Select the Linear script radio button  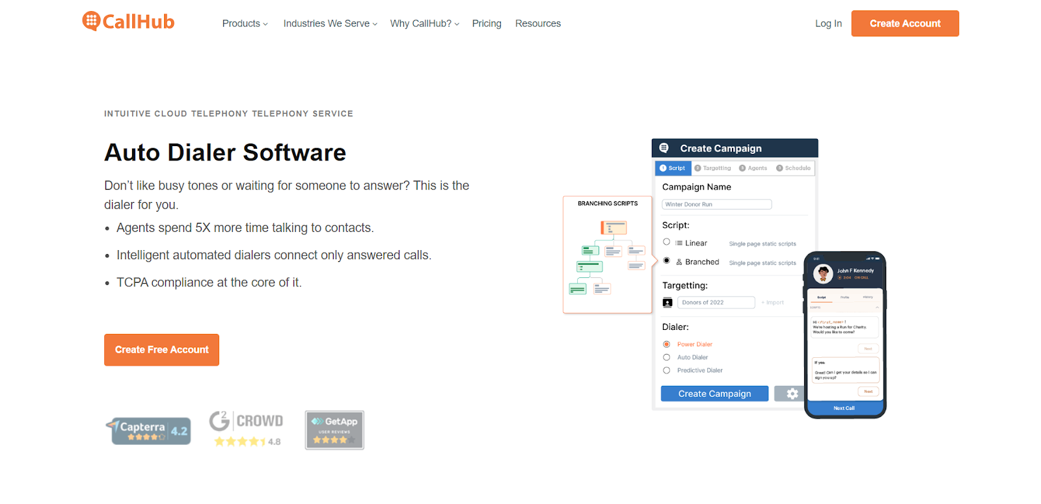pos(666,242)
